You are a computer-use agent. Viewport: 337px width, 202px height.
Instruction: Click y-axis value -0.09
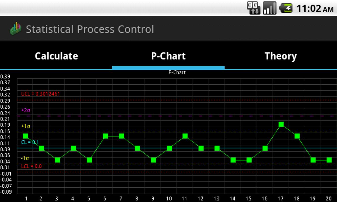(6, 192)
